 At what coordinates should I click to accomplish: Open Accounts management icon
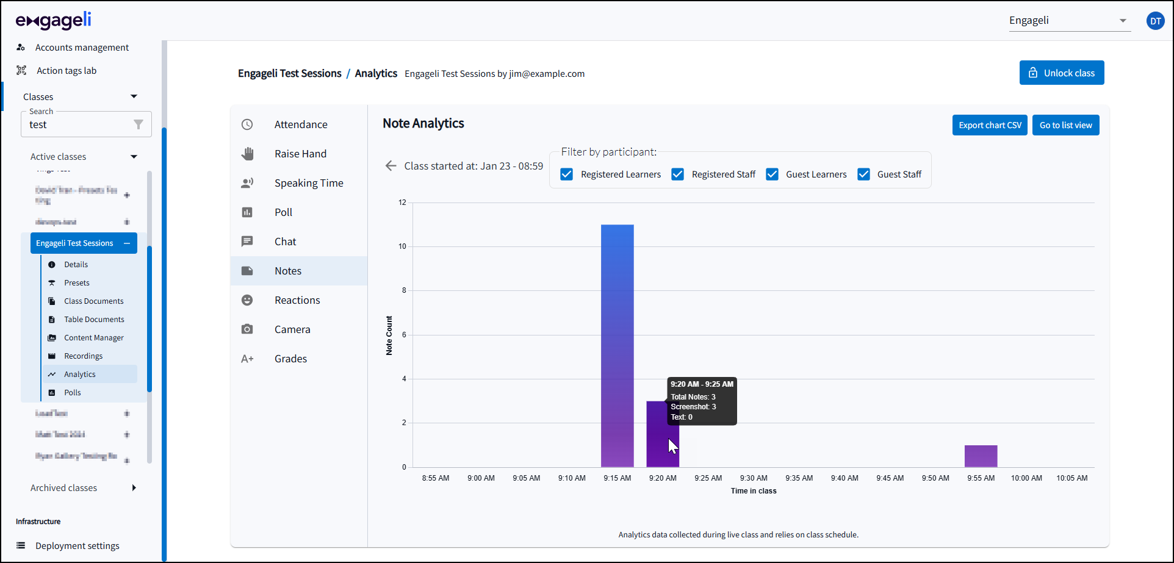21,47
